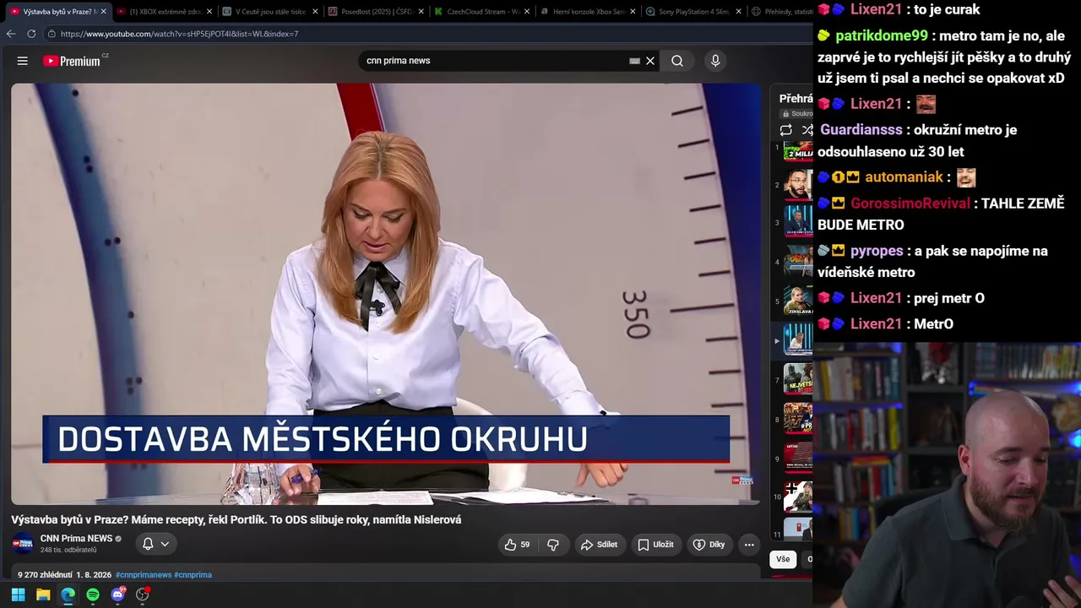Click the 9 270 zhlédnutí view count
1081x608 pixels.
[45, 575]
